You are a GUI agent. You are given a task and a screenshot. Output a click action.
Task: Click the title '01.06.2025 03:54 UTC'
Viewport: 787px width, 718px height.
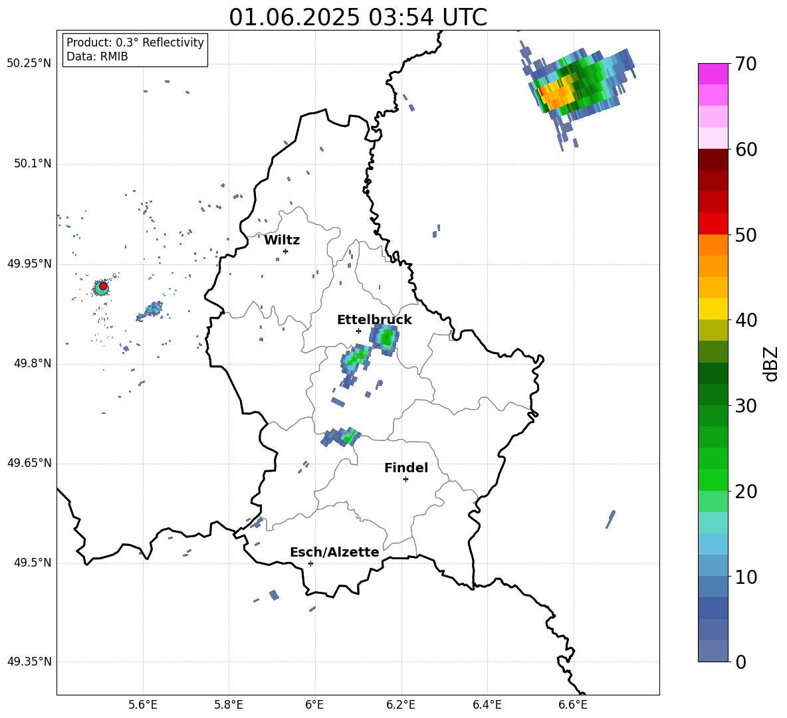pyautogui.click(x=358, y=17)
